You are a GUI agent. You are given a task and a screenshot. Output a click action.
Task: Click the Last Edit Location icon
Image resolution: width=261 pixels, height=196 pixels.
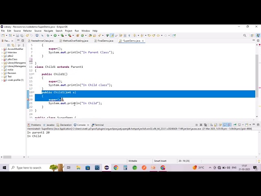149,36
